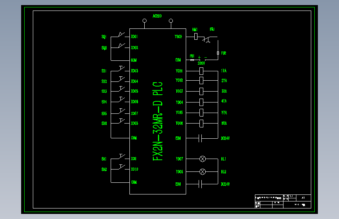
Task: Click the COM label directly below X002
Action: click(134, 60)
